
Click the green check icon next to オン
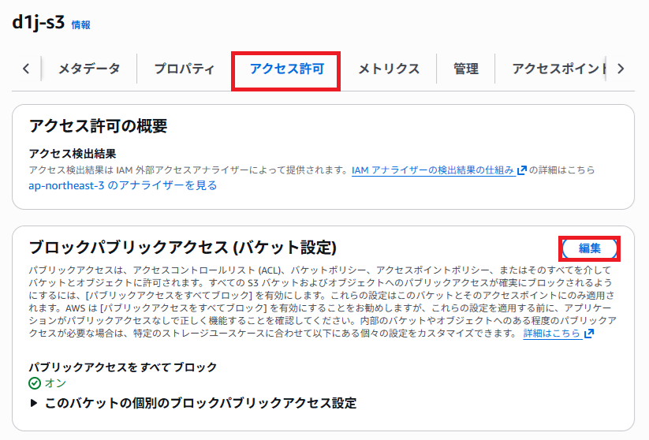coord(35,383)
